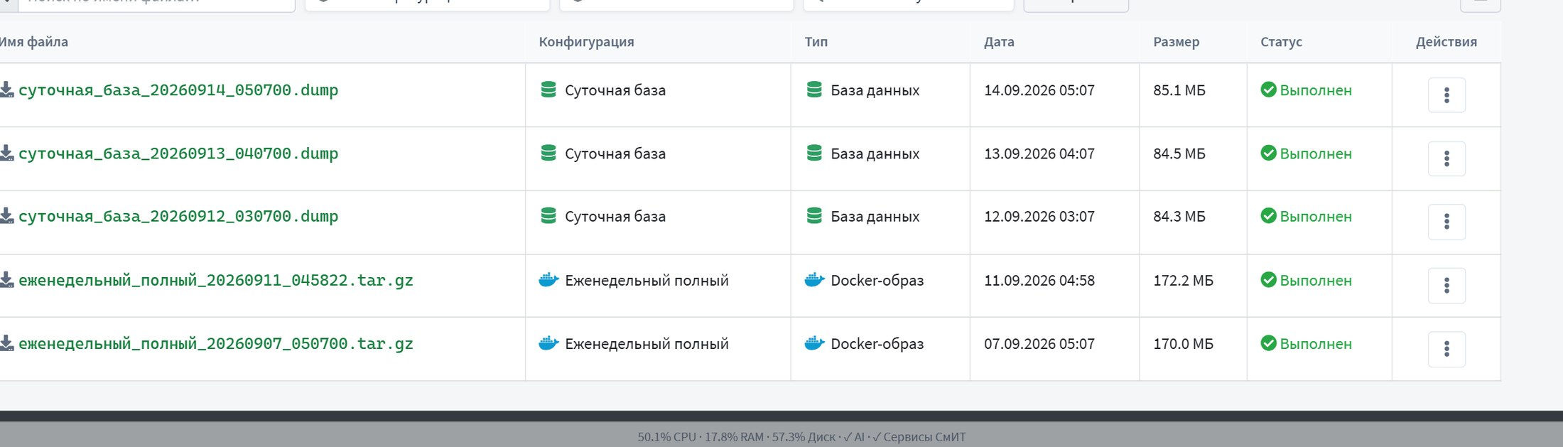
Task: Click Выполнен status text in 13.09.2026 row
Action: [x=1316, y=154]
